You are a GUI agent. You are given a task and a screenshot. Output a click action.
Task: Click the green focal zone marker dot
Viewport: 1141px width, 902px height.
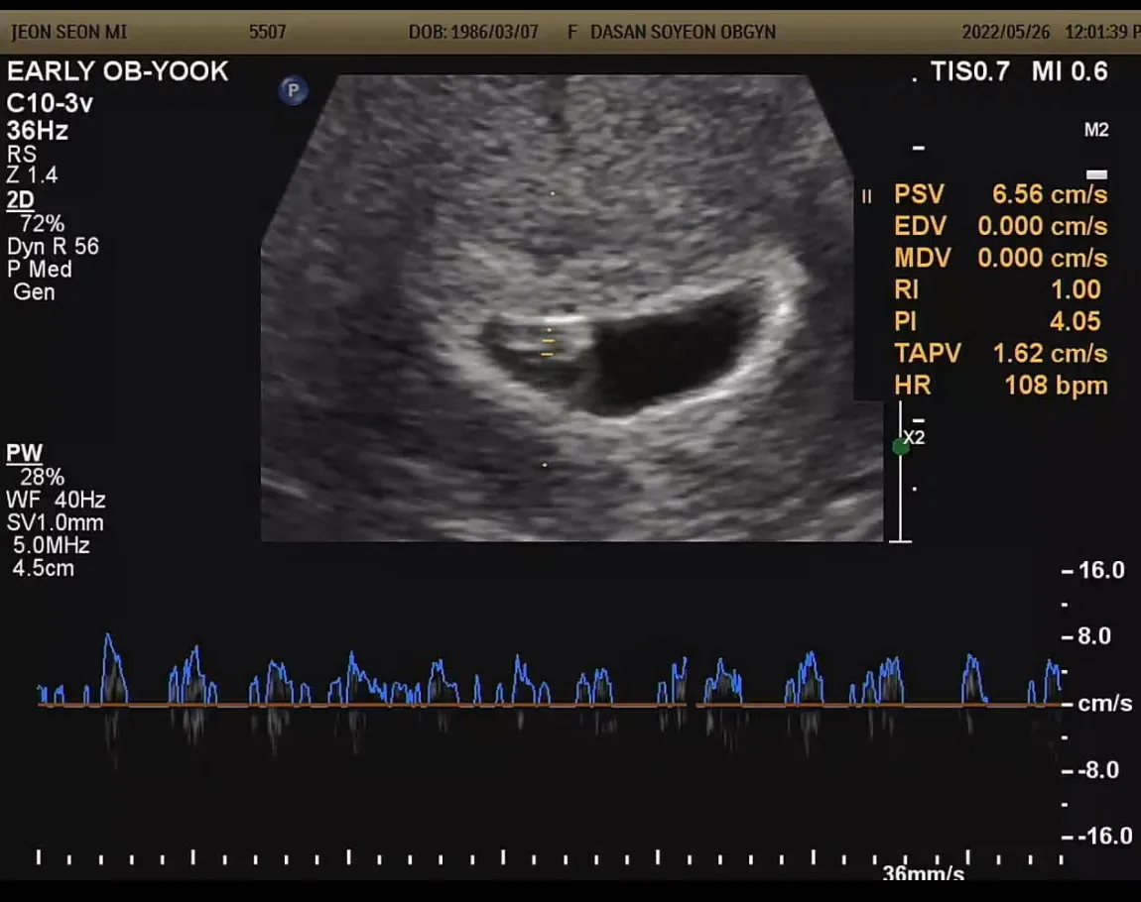pyautogui.click(x=901, y=448)
